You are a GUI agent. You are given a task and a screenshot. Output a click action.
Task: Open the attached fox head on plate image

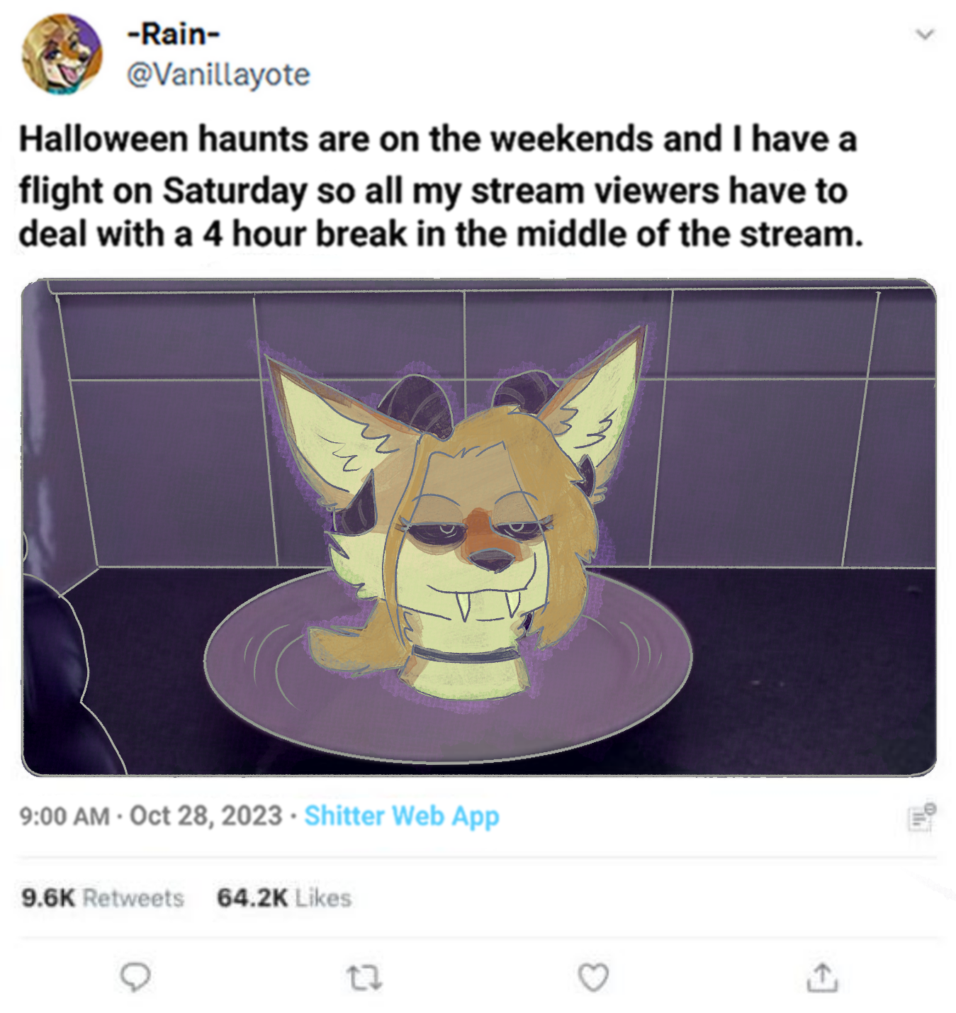(x=478, y=527)
